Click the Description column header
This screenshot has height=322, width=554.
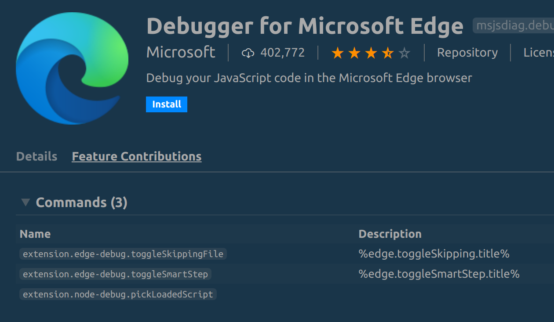(x=390, y=234)
